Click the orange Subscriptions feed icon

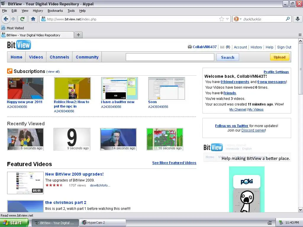click(x=10, y=71)
